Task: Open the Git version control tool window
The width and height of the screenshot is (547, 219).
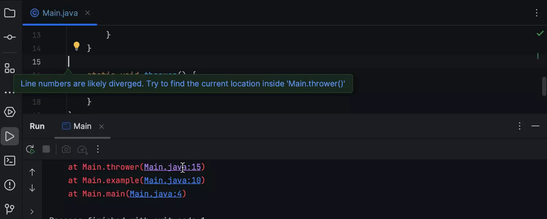Action: [9, 209]
